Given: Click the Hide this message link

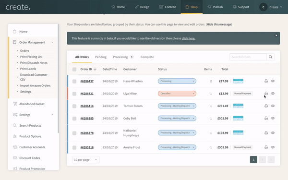Looking at the screenshot, I should coord(219,24).
